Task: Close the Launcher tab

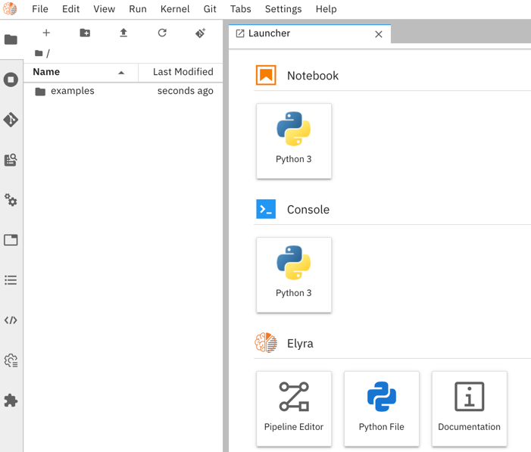Action: coord(379,34)
